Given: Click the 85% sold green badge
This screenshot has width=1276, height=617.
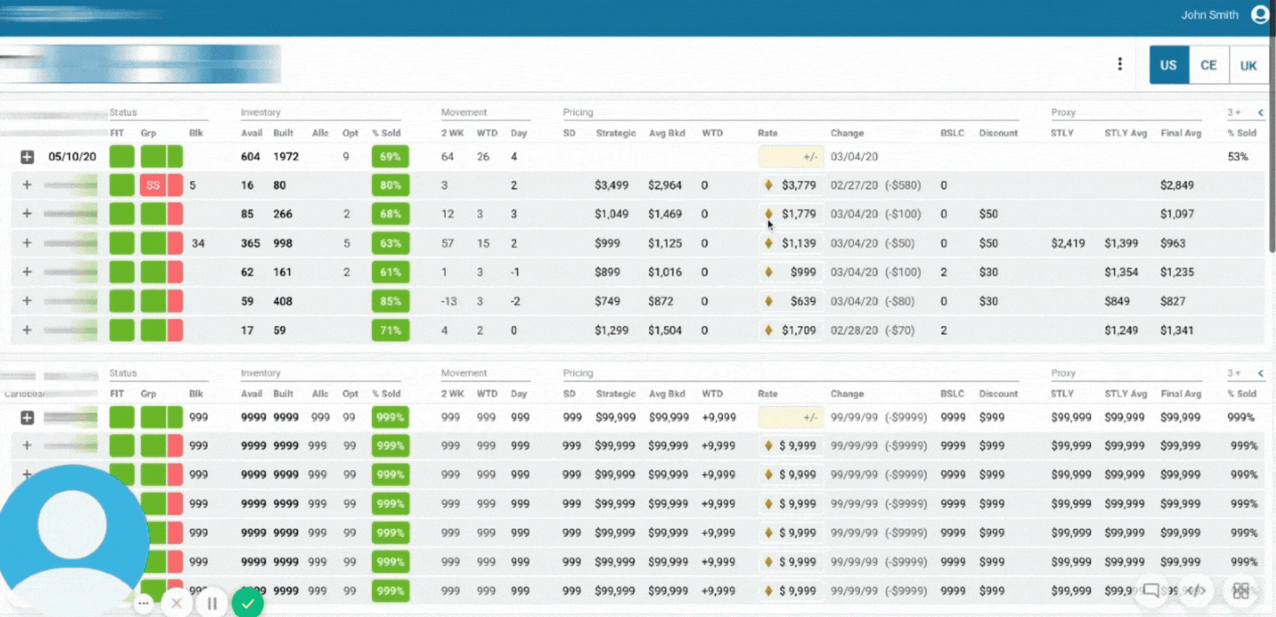Looking at the screenshot, I should [x=390, y=301].
